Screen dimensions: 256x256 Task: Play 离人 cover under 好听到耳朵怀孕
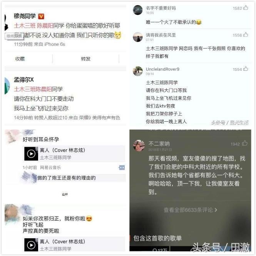click(31, 154)
